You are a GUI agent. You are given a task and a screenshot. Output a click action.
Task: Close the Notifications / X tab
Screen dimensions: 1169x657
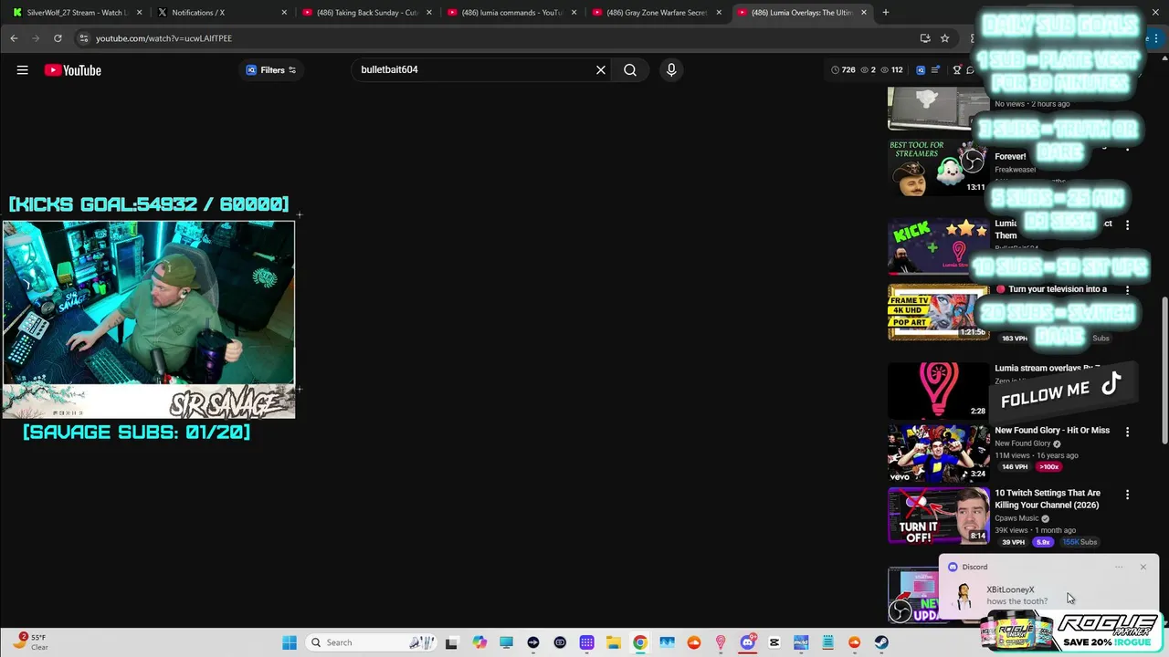click(284, 13)
